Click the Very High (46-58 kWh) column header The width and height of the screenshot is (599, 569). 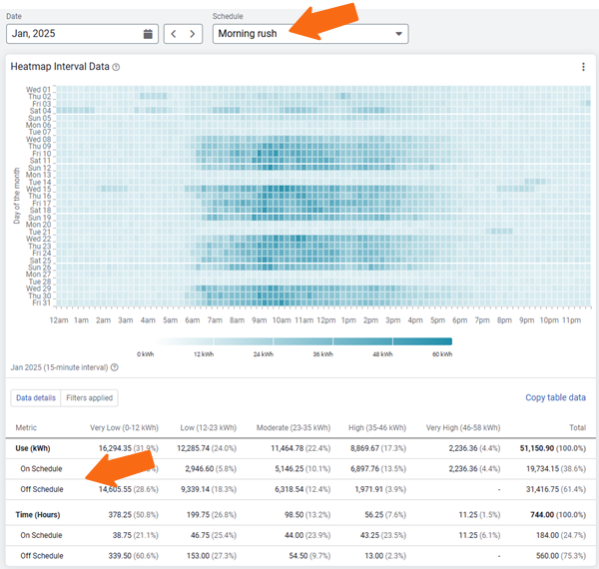[x=460, y=427]
